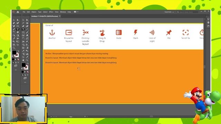Pick the Hand tool
The image size is (221, 124).
23,60
